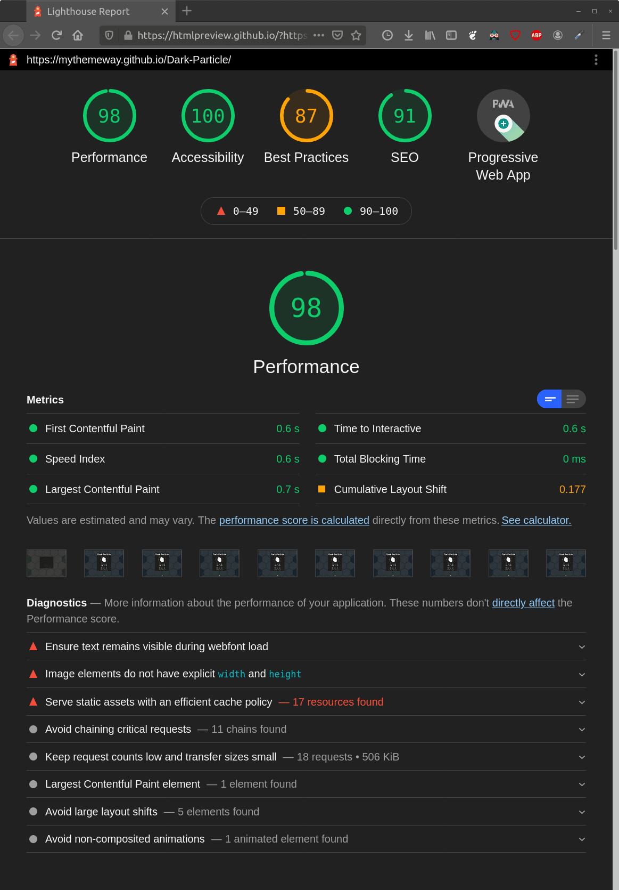The width and height of the screenshot is (619, 890).
Task: Click the Firefox home button
Action: [78, 35]
